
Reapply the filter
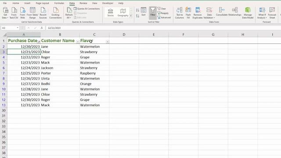click(x=163, y=13)
